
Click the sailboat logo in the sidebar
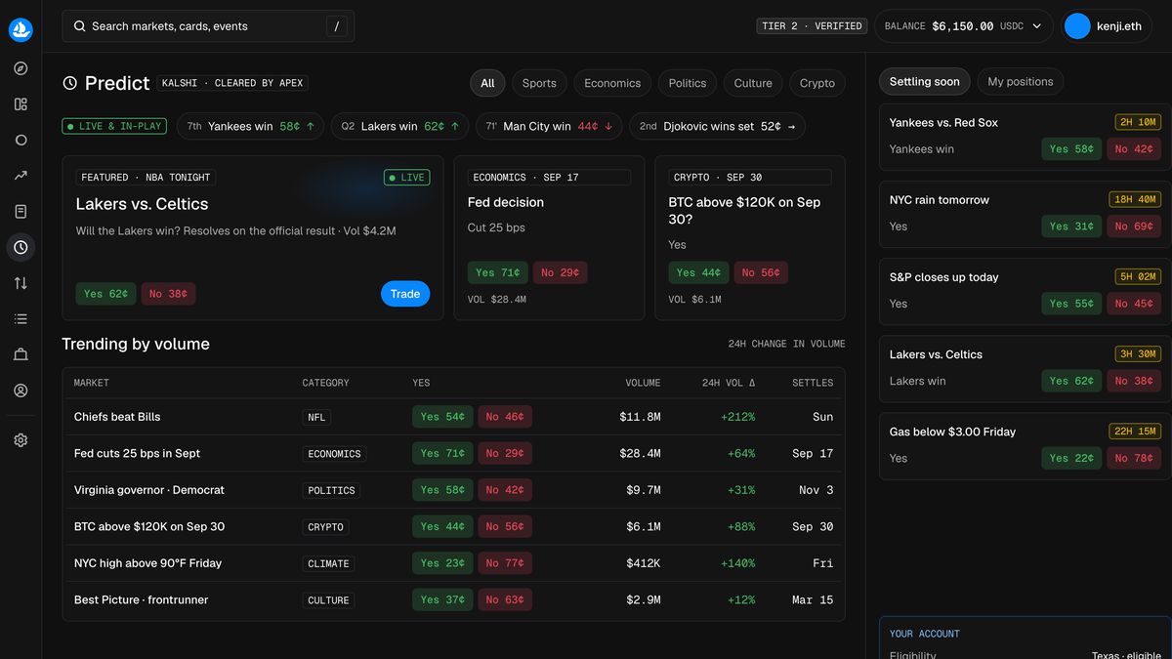pyautogui.click(x=21, y=30)
